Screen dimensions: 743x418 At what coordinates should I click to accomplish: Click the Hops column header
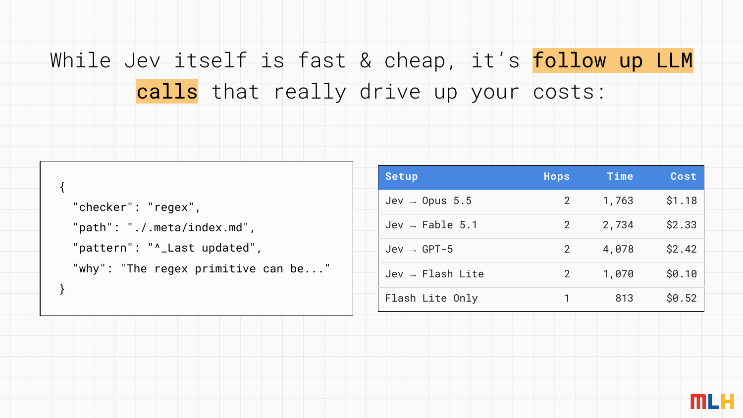pyautogui.click(x=557, y=177)
